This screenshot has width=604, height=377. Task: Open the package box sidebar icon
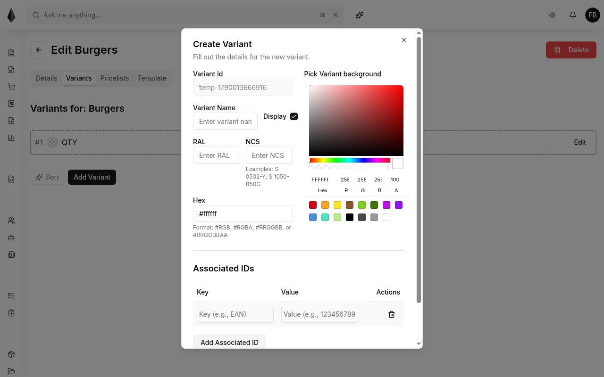point(11,354)
